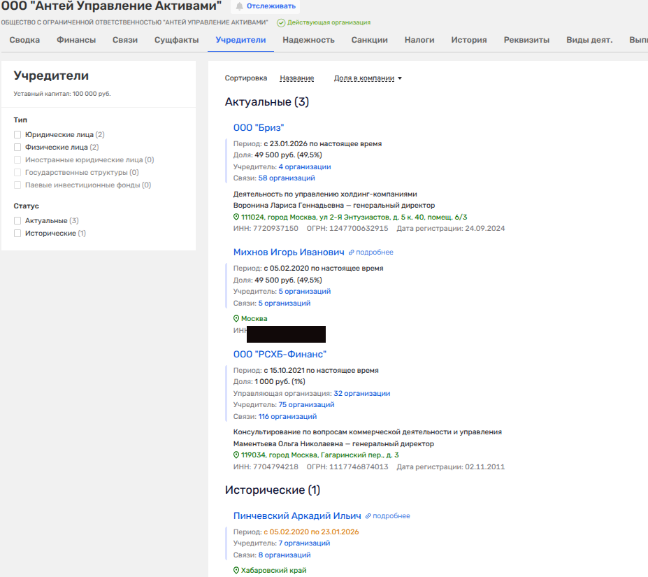The width and height of the screenshot is (648, 577).
Task: Click location pin icon beside Хабаровский край
Action: coord(236,571)
